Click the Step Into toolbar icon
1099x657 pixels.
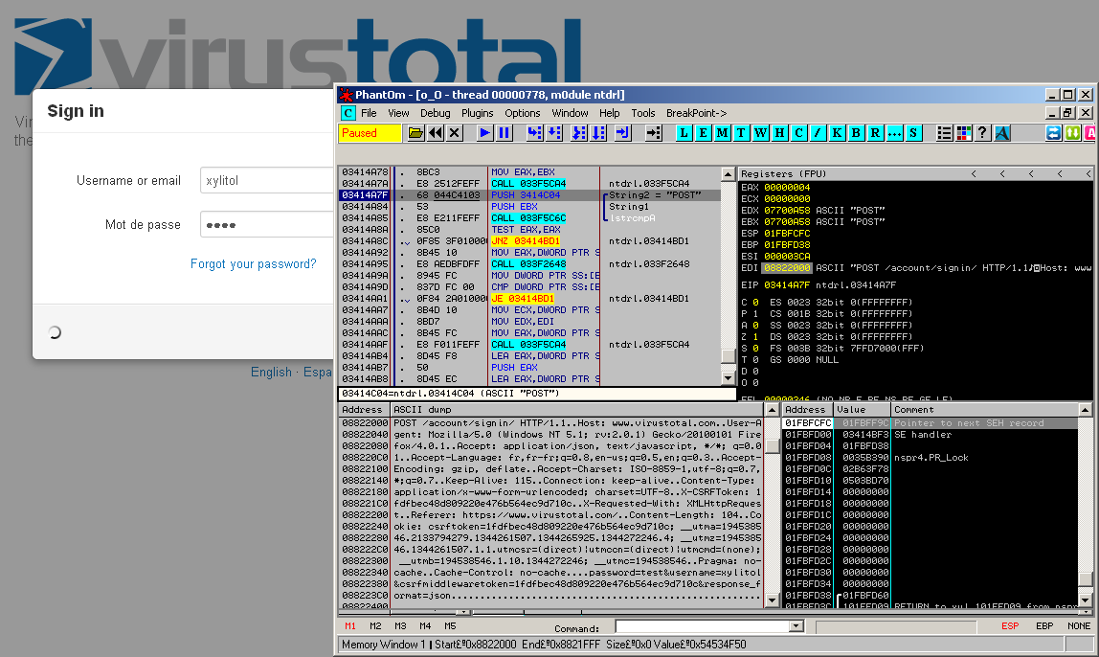[535, 133]
